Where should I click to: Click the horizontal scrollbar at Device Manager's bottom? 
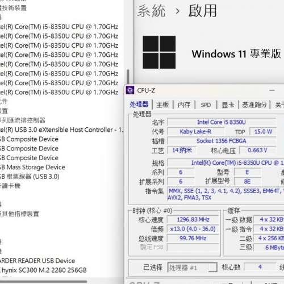tap(44, 281)
